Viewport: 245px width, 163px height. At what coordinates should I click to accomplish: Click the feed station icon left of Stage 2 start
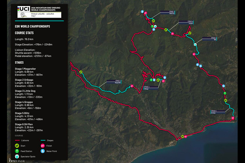point(151,80)
